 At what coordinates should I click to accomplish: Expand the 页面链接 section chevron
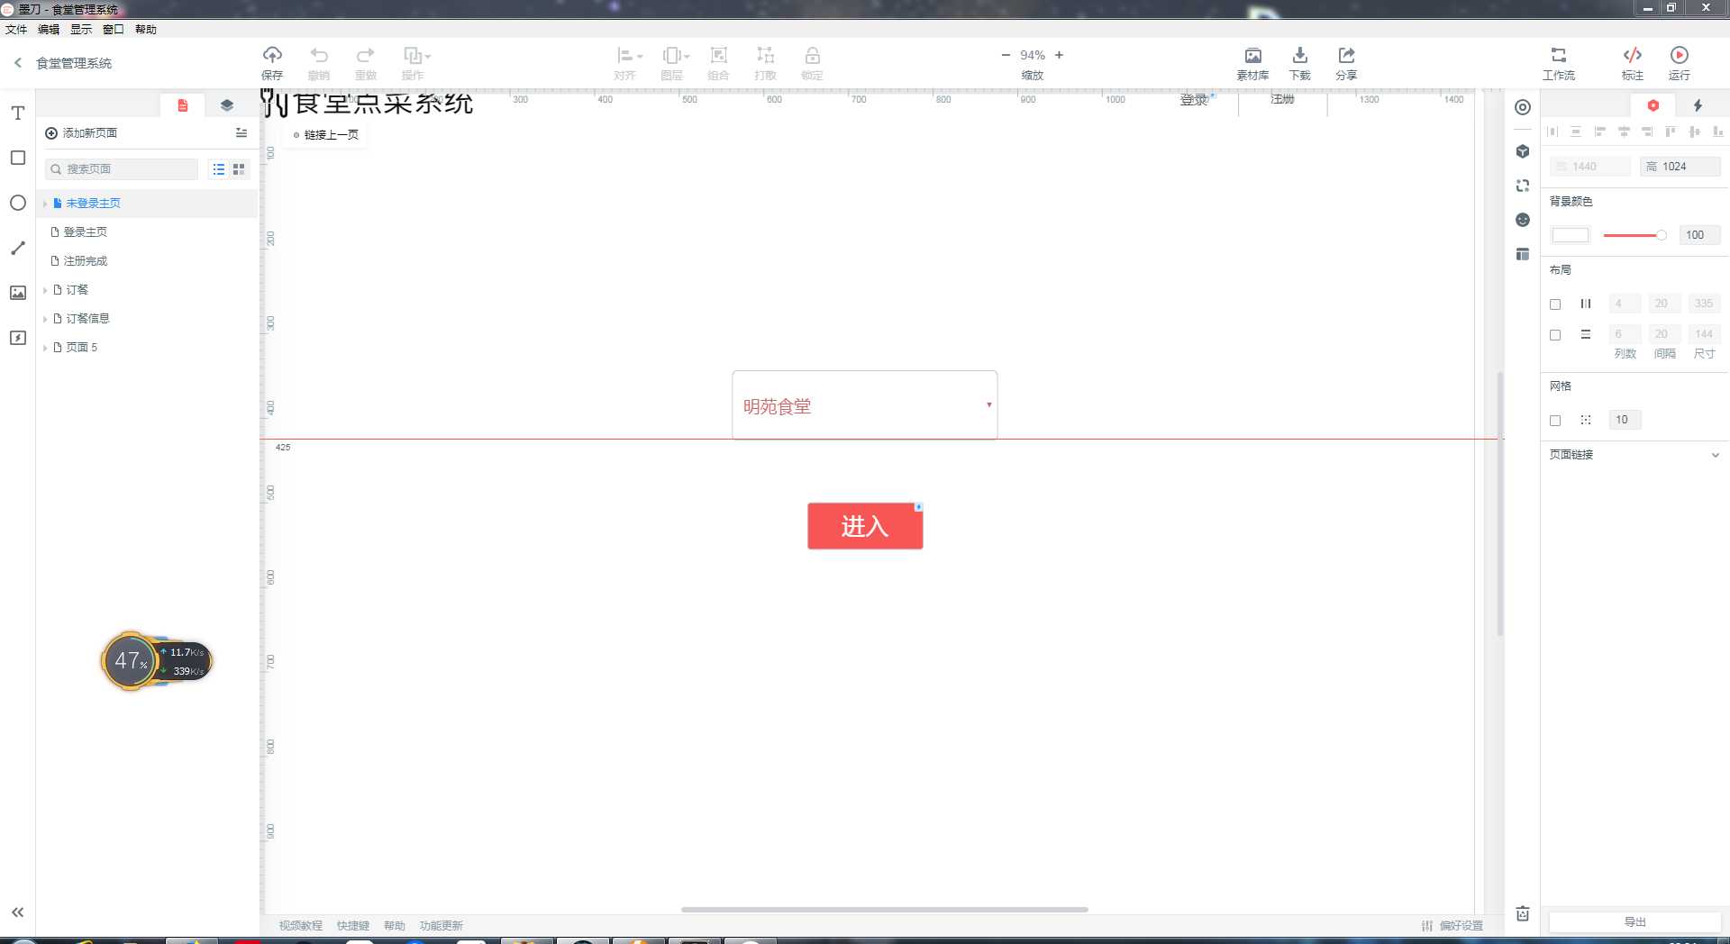point(1716,455)
